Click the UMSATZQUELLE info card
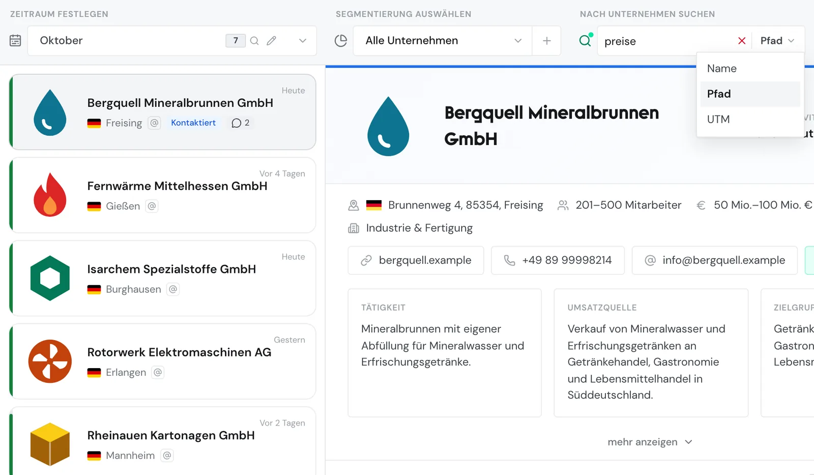Image resolution: width=814 pixels, height=475 pixels. (x=651, y=353)
